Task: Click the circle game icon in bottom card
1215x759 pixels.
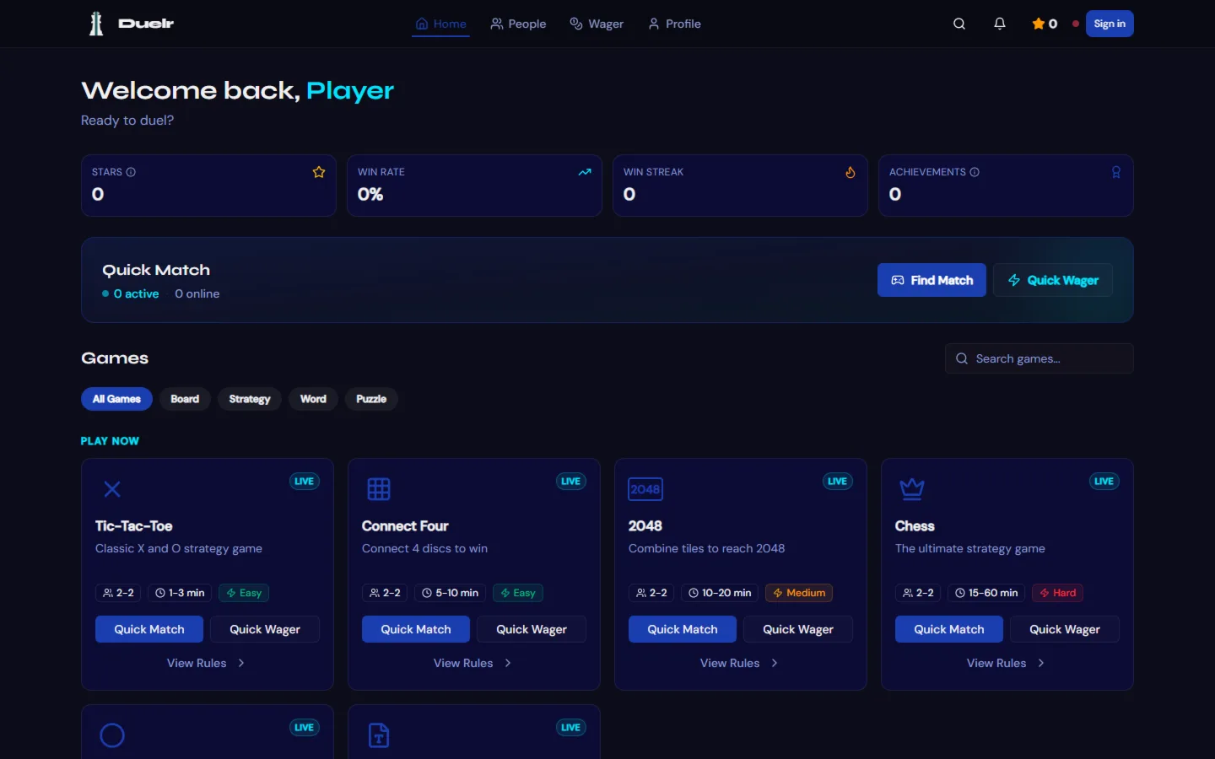Action: tap(112, 735)
